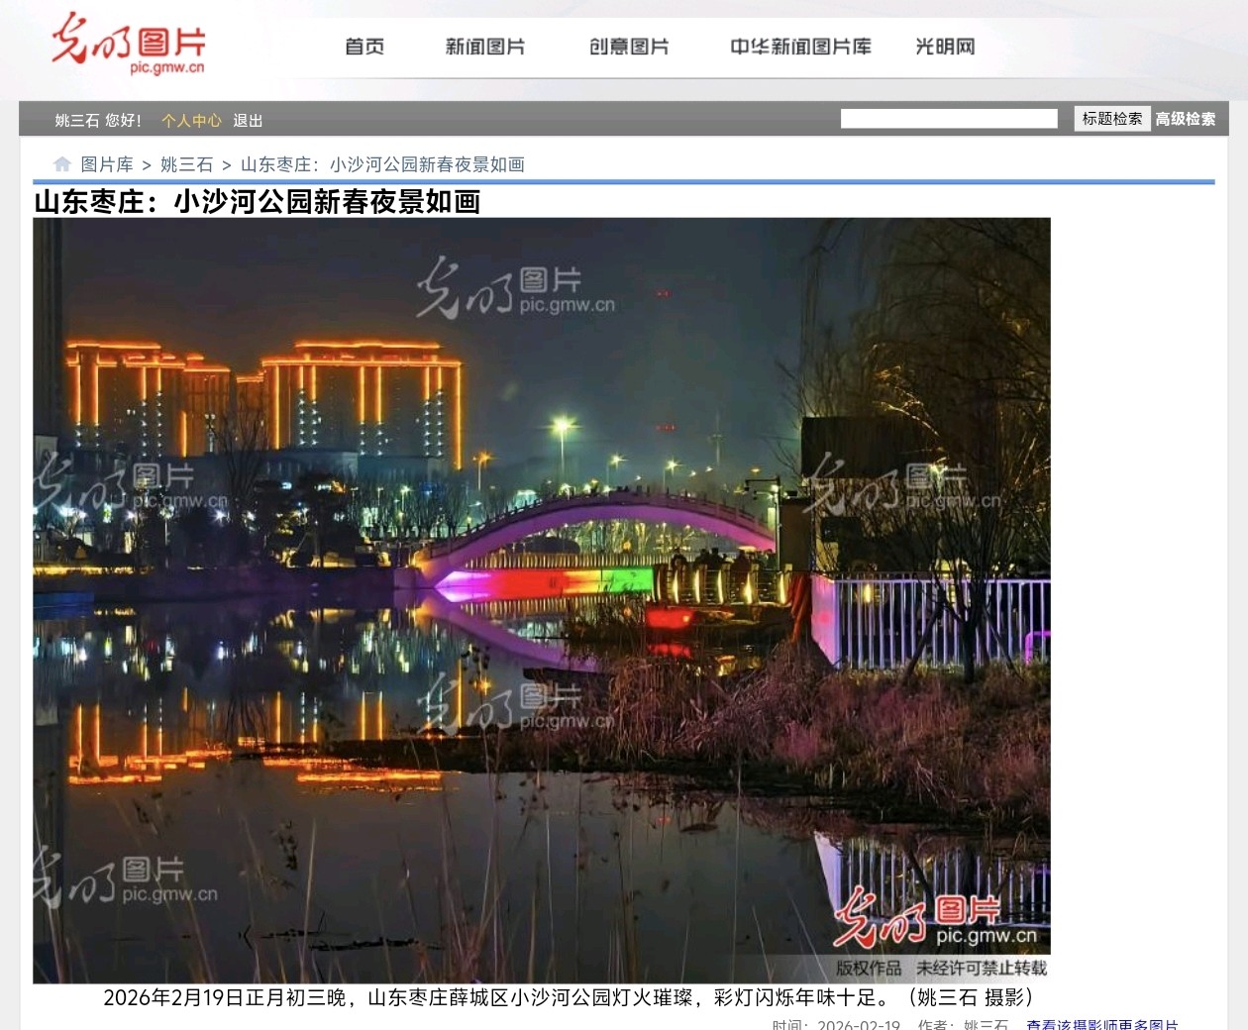1248x1030 pixels.
Task: Click the breadcrumb article title 山东枣庄：小沙河公园新春夜景如画
Action: pyautogui.click(x=382, y=164)
